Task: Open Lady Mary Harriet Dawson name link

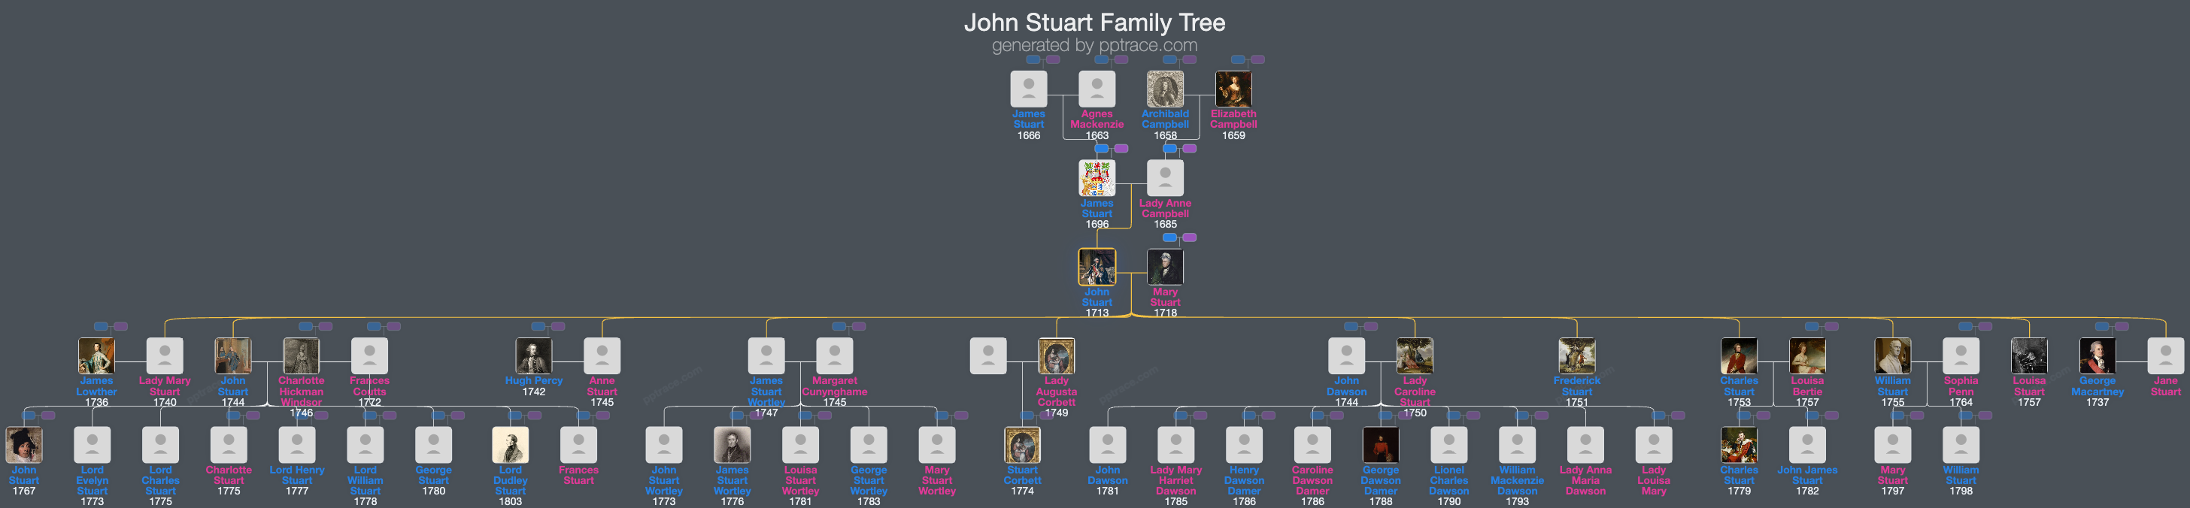Action: tap(1175, 480)
